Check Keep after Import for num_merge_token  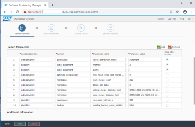[167, 80]
